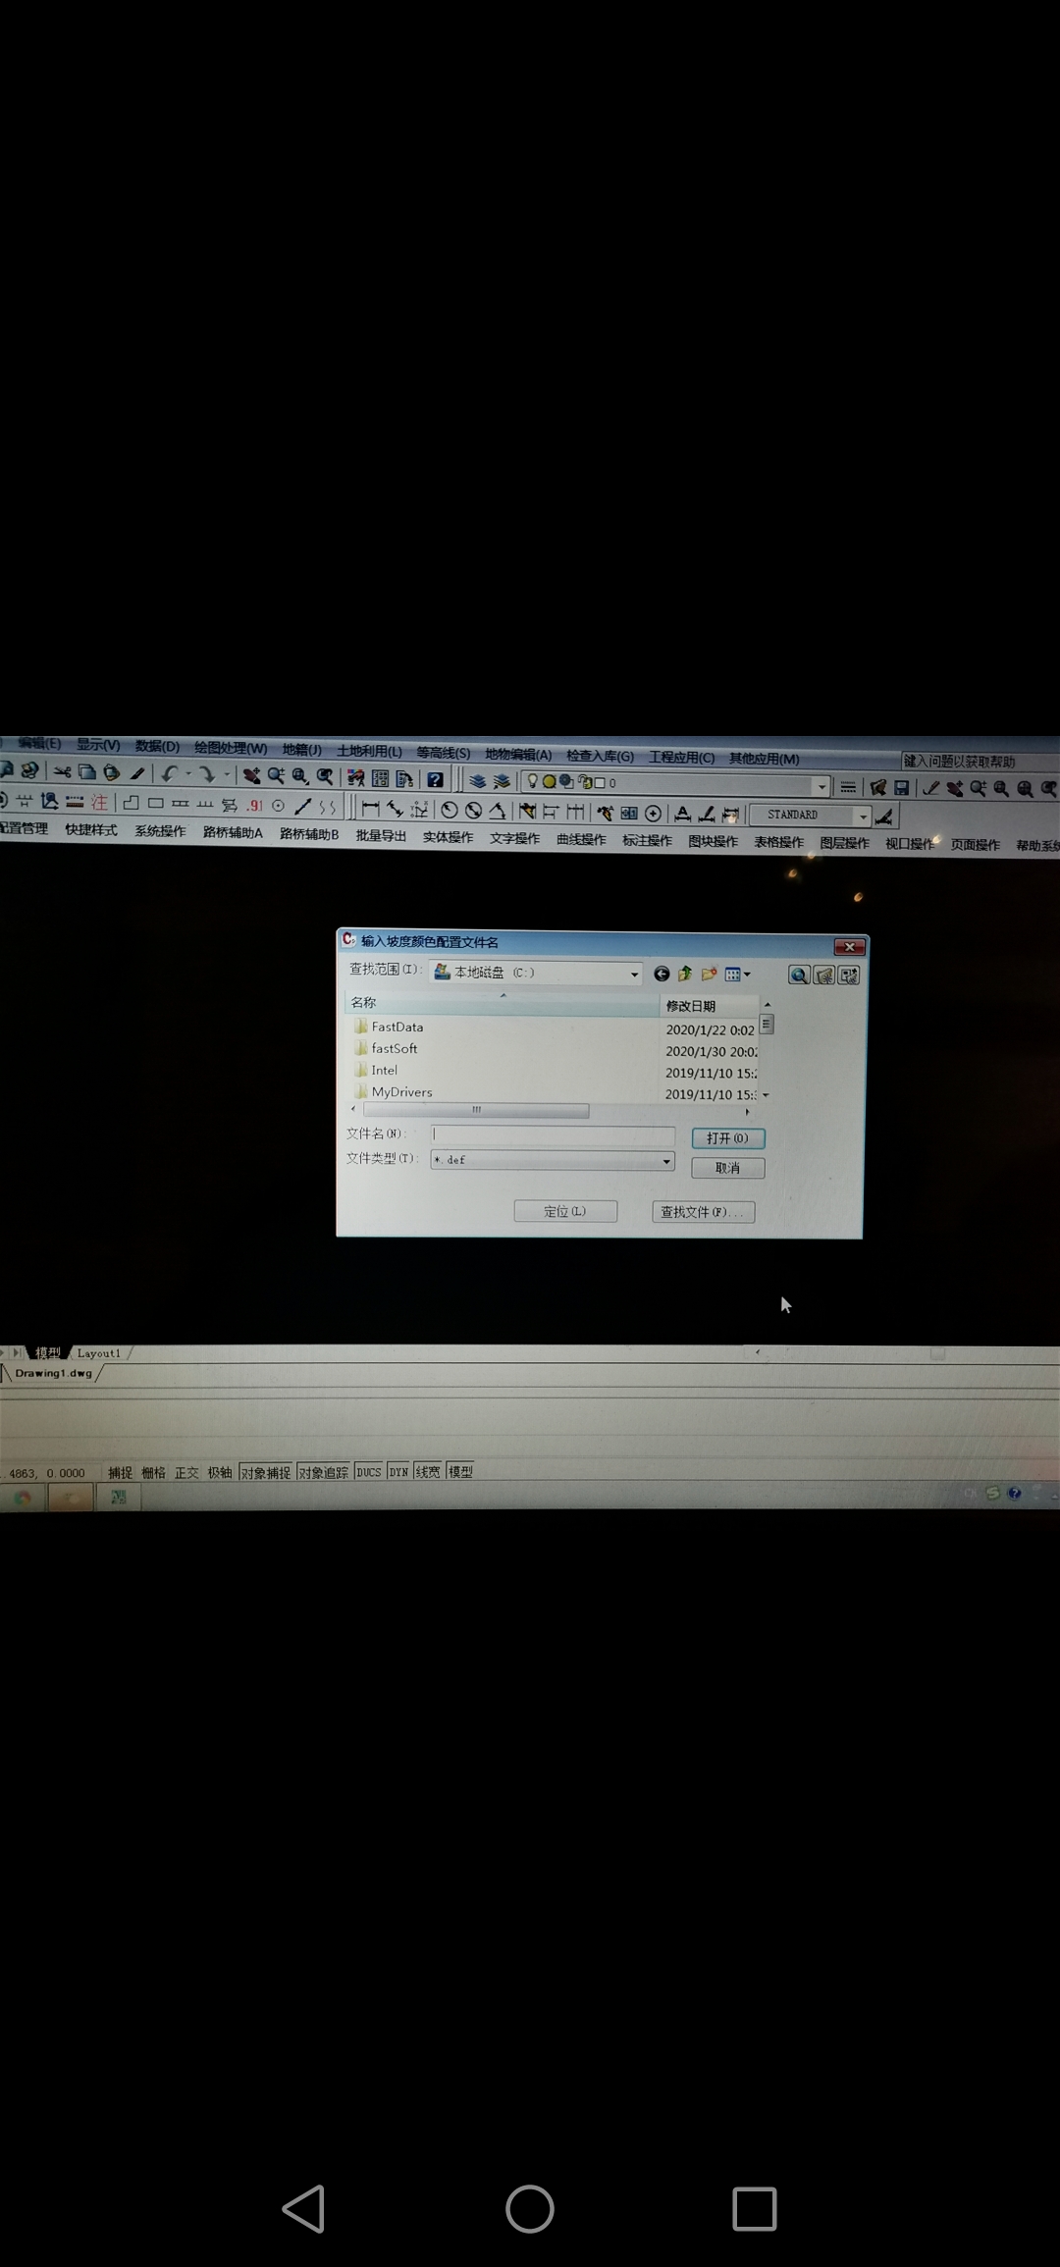Viewport: 1060px width, 2267px height.
Task: Open the 等高线(S) menu
Action: pyautogui.click(x=443, y=753)
